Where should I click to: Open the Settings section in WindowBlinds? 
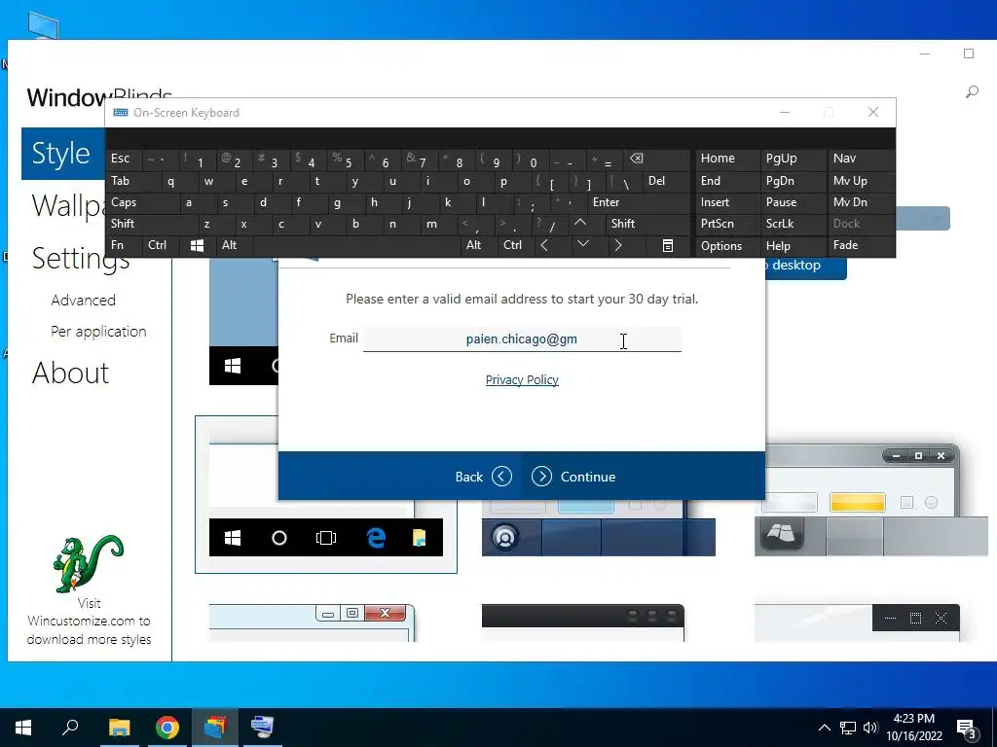pyautogui.click(x=80, y=259)
